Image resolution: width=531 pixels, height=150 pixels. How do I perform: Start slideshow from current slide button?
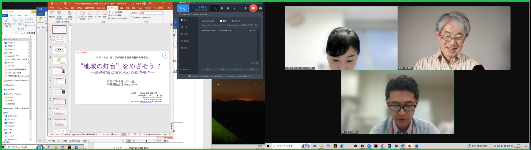coord(59,15)
